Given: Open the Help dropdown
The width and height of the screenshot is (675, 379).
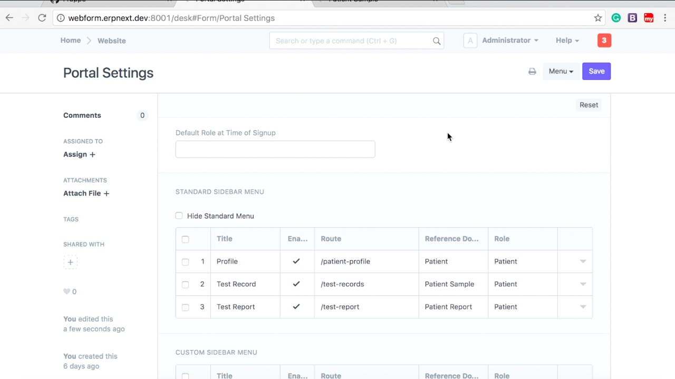Looking at the screenshot, I should (567, 41).
